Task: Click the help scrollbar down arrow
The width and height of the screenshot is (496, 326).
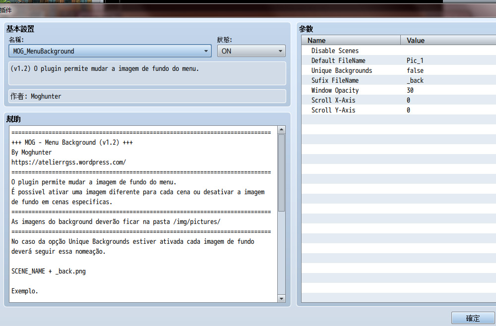Action: pyautogui.click(x=281, y=298)
